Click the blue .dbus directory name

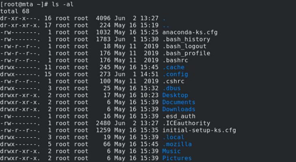click(x=171, y=88)
